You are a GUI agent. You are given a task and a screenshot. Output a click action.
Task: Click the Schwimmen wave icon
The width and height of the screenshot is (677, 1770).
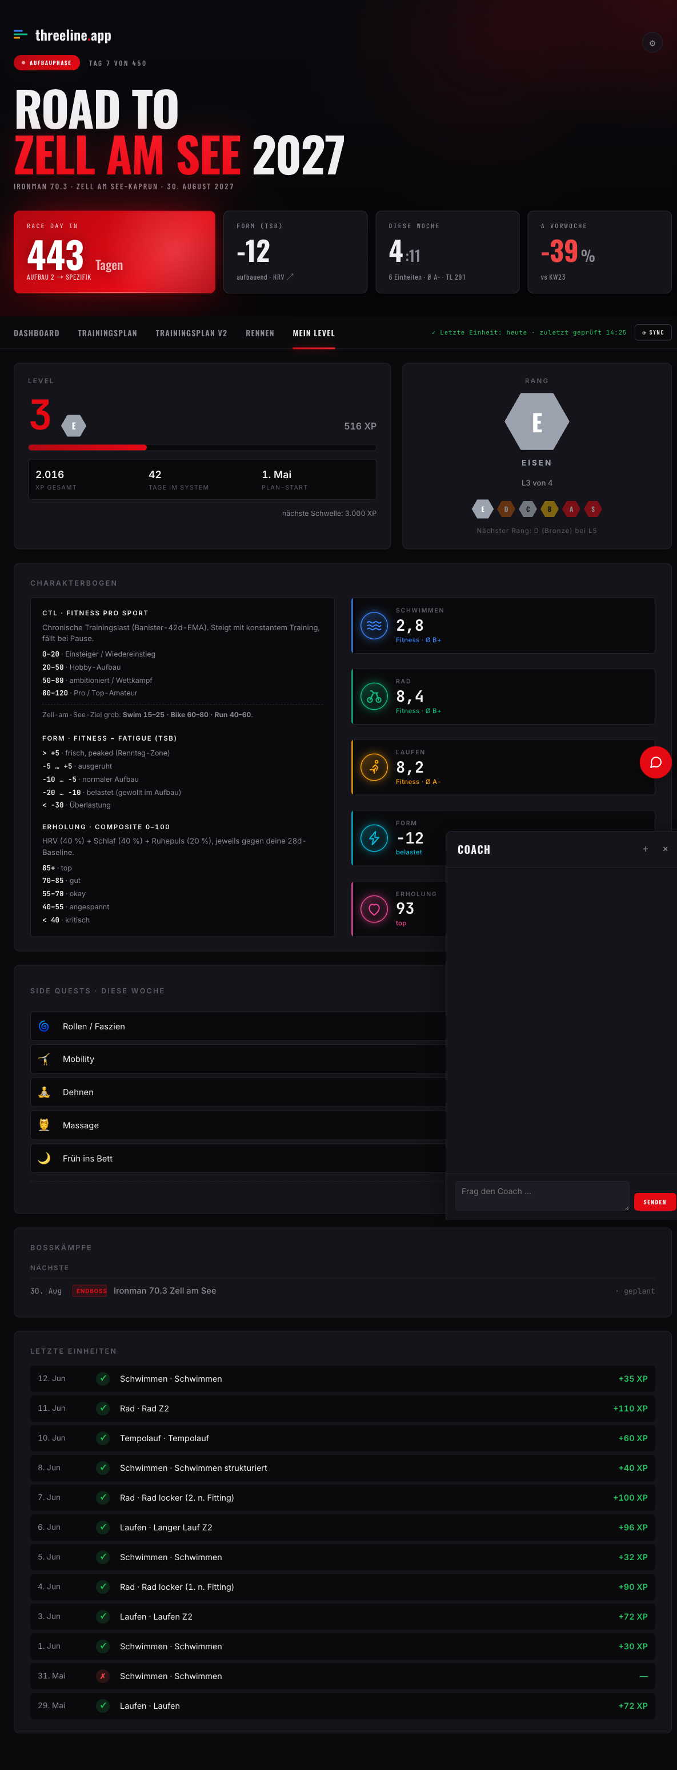(374, 625)
